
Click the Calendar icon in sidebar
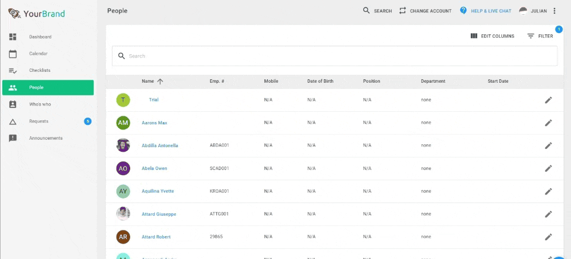pyautogui.click(x=13, y=54)
